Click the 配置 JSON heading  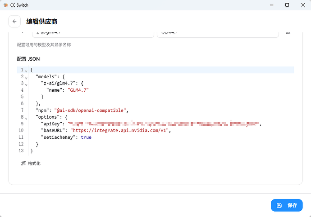click(x=28, y=59)
